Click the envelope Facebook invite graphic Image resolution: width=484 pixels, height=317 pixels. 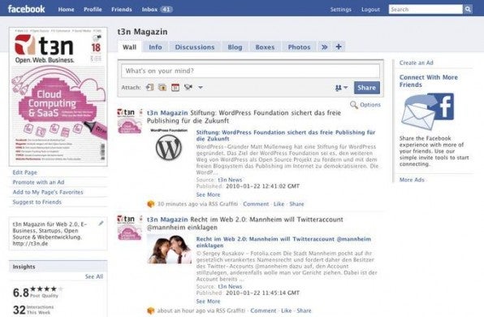pos(427,111)
